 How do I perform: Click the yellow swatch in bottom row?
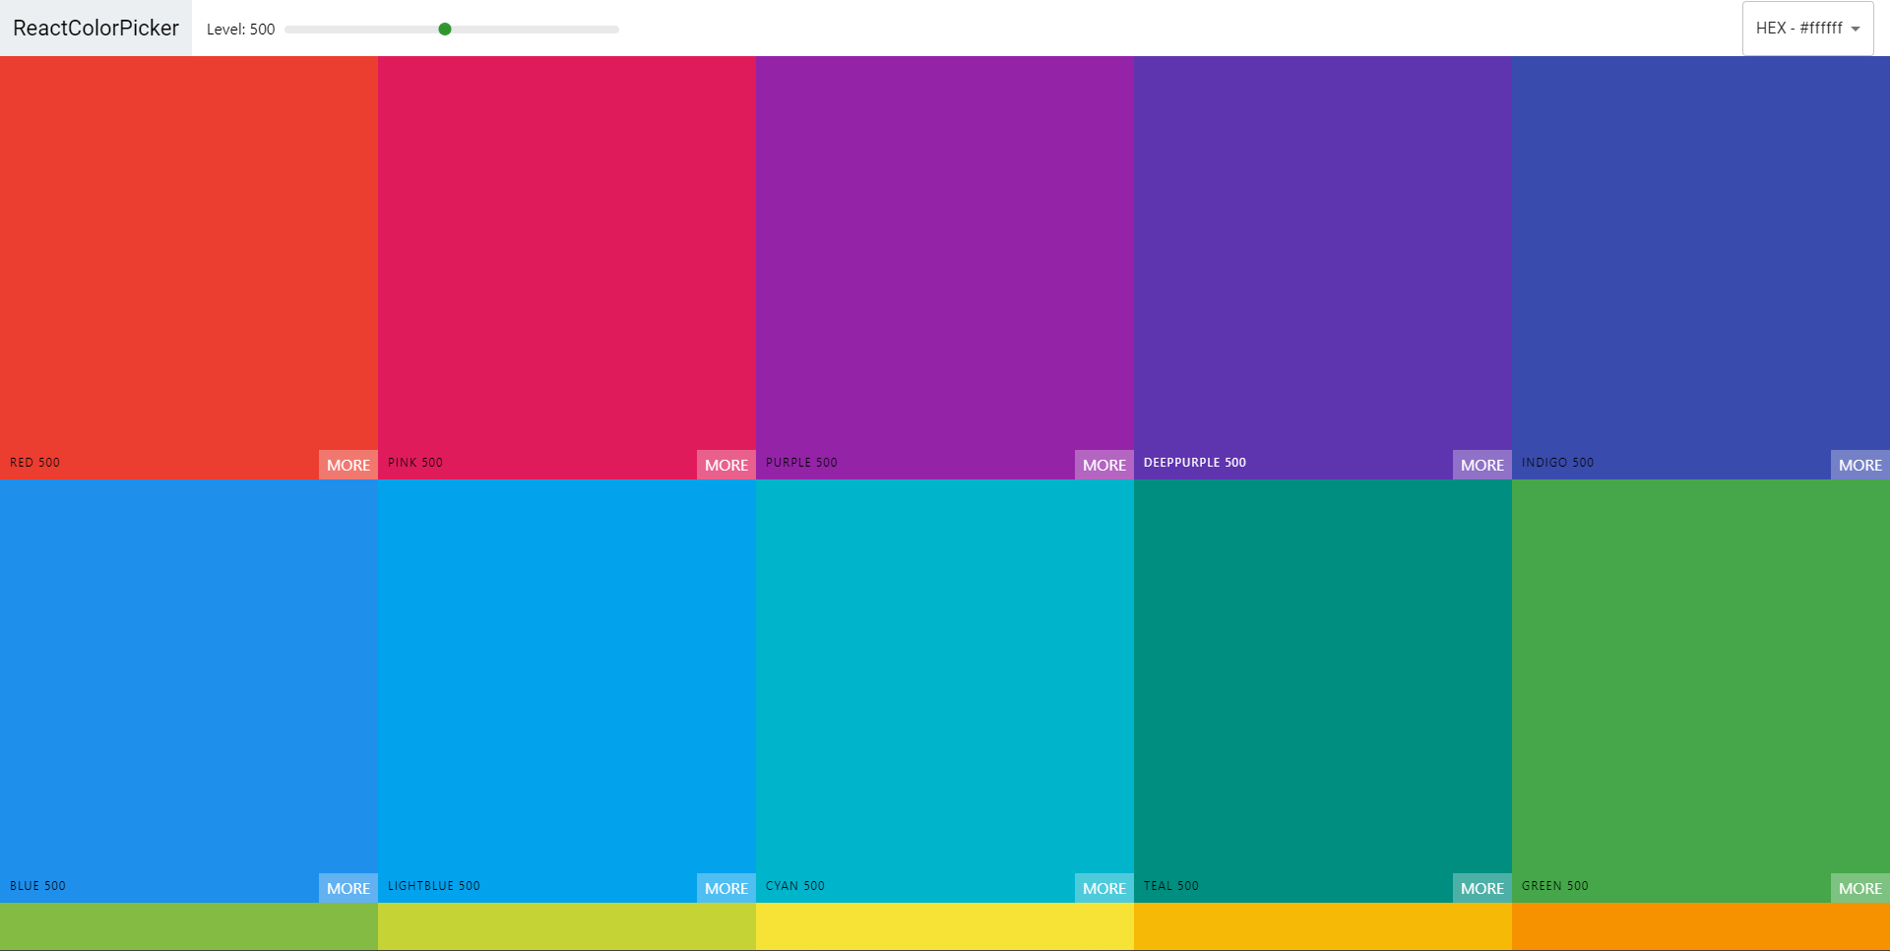coord(945,926)
